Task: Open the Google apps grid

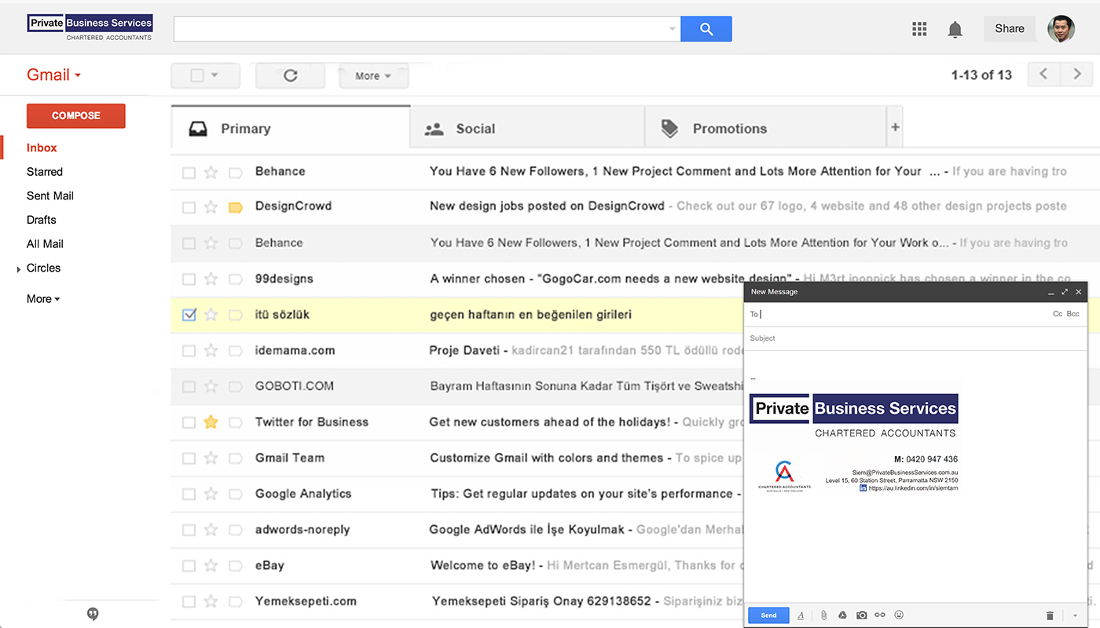Action: (919, 29)
